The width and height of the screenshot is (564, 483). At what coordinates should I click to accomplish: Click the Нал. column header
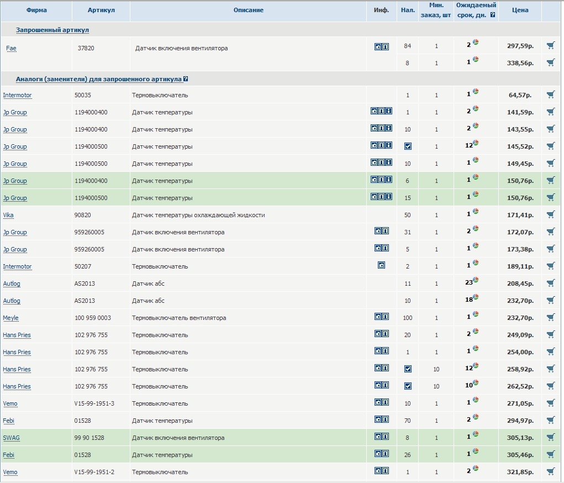click(408, 10)
